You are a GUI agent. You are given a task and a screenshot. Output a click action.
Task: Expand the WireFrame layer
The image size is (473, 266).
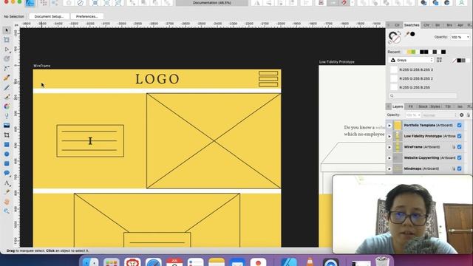pos(389,147)
